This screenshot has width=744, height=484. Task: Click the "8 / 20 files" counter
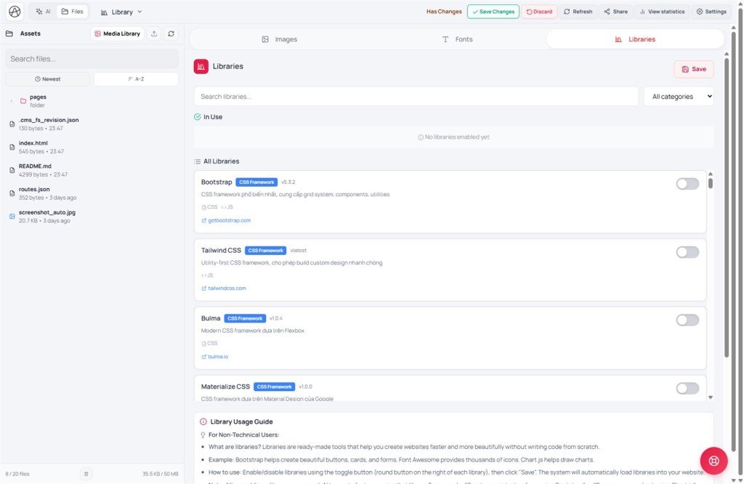pyautogui.click(x=17, y=474)
